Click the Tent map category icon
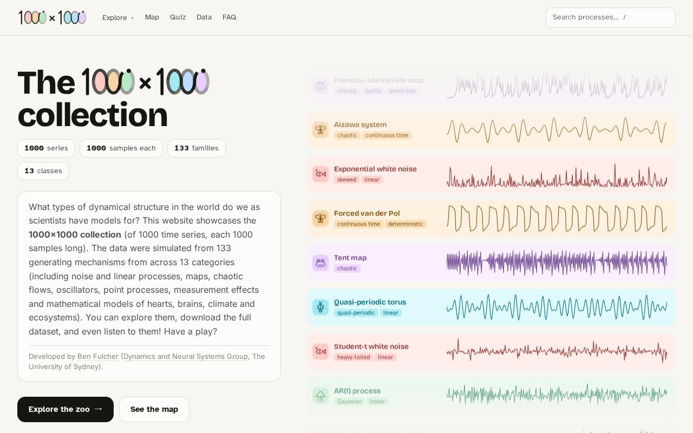Screen dimensions: 693x433 [321, 263]
